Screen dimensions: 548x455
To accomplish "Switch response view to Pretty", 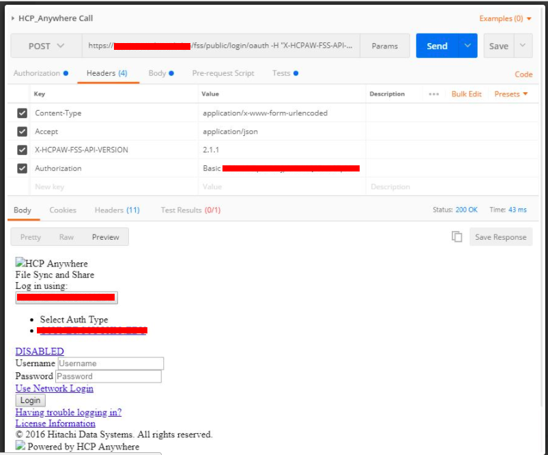I will [31, 237].
